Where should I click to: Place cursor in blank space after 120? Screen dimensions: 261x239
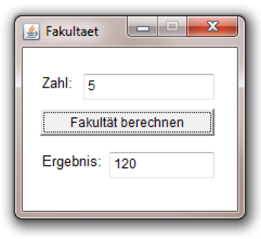point(175,165)
